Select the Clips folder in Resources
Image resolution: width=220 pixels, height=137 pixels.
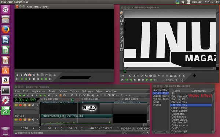coord(156,102)
